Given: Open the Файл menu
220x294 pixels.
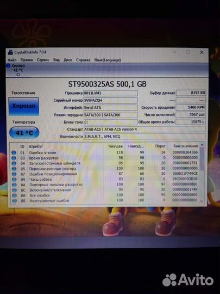Looking at the screenshot, I should tap(12, 60).
